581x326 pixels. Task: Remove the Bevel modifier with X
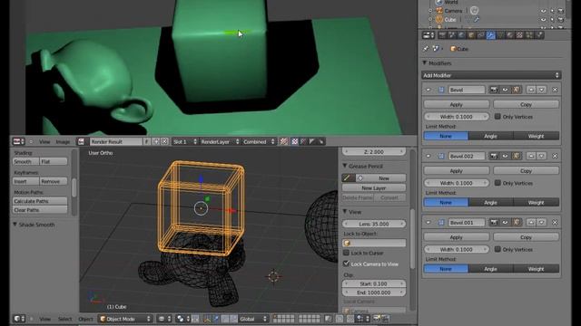555,90
